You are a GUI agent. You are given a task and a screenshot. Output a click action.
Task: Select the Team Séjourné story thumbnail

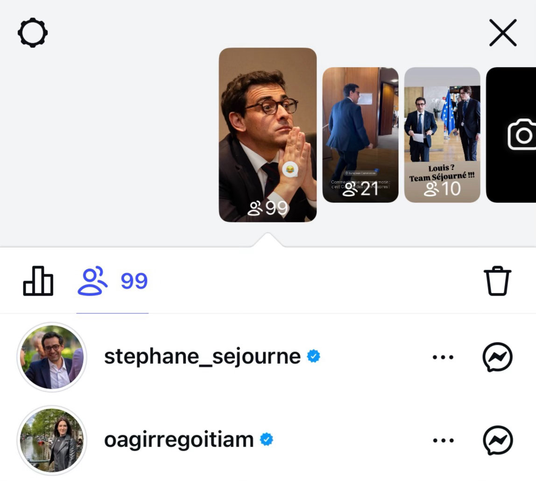[442, 134]
